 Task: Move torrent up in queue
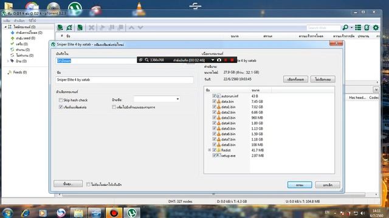pos(131,28)
